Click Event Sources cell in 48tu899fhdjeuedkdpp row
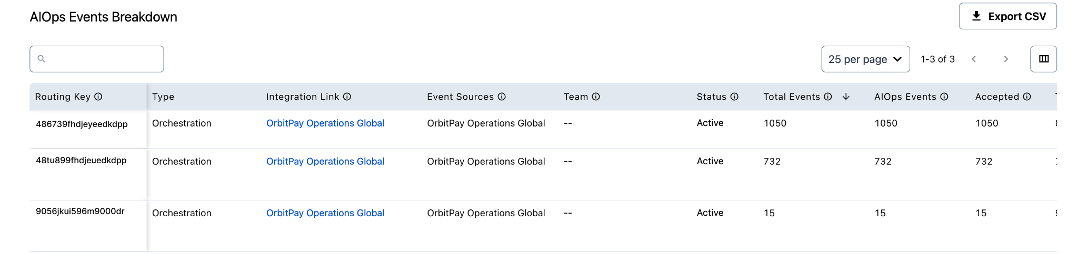 pyautogui.click(x=486, y=162)
